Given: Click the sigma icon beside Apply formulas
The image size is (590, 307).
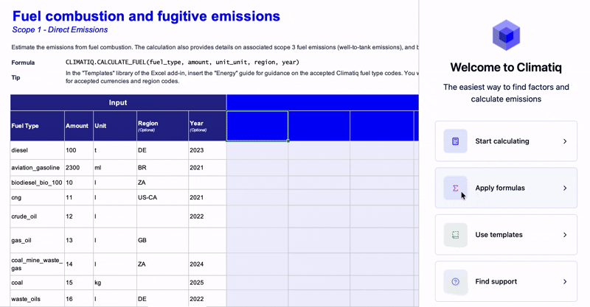Looking at the screenshot, I should tap(455, 188).
